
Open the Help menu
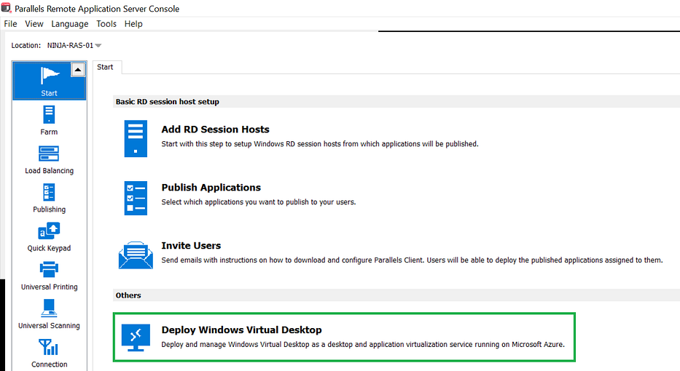coord(133,24)
